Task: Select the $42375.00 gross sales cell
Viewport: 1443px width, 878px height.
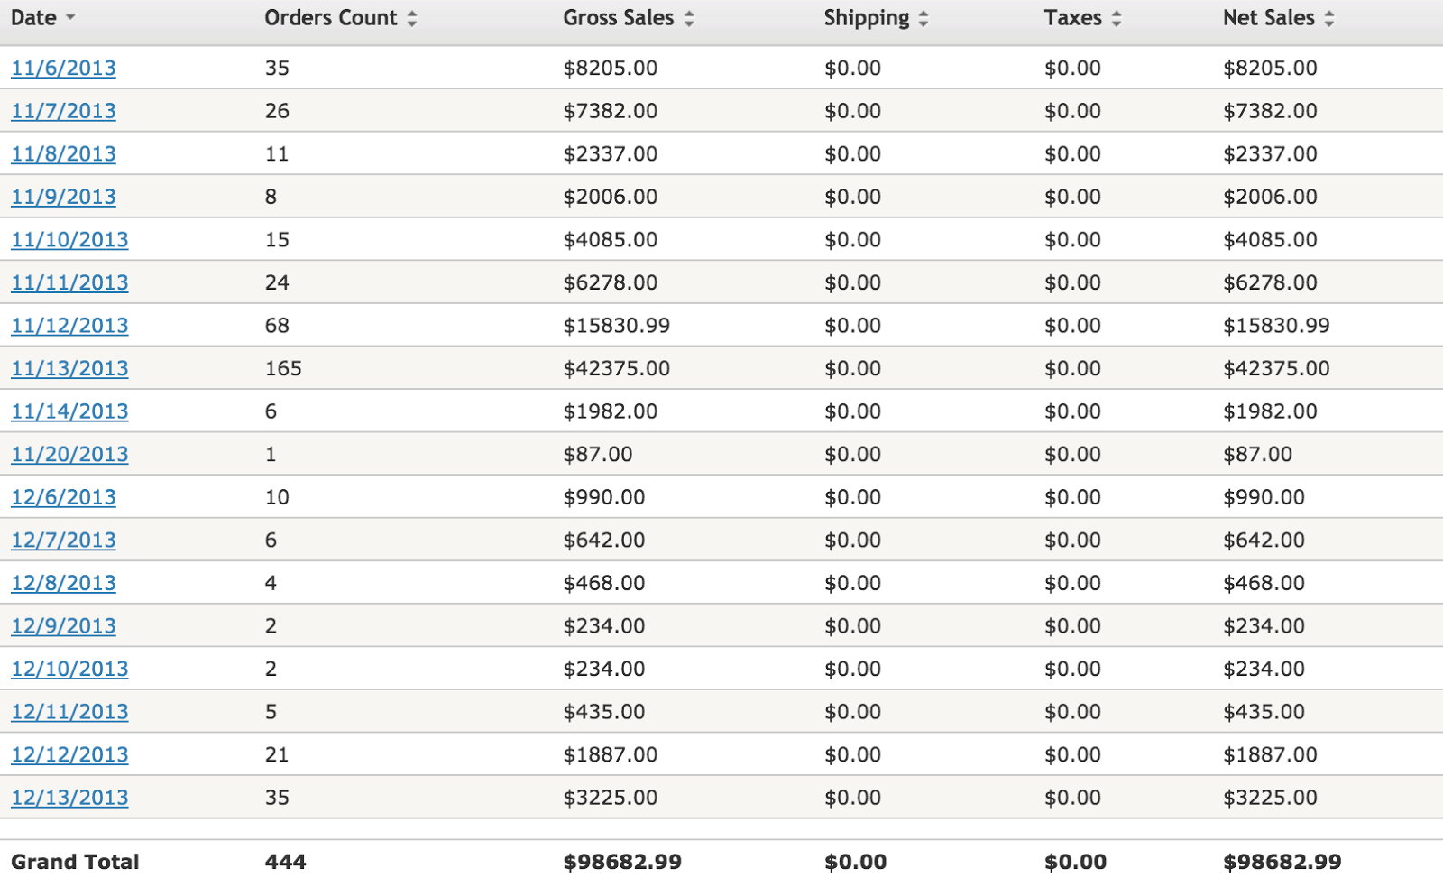Action: (617, 368)
